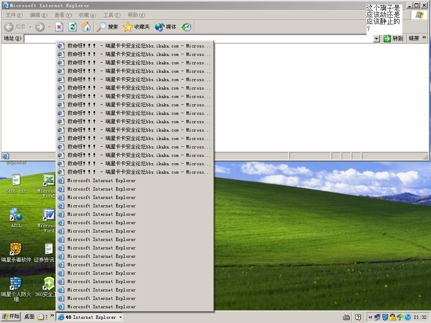Image resolution: width=431 pixels, height=323 pixels.
Task: Click the Stop loading toolbar icon
Action: [x=59, y=27]
